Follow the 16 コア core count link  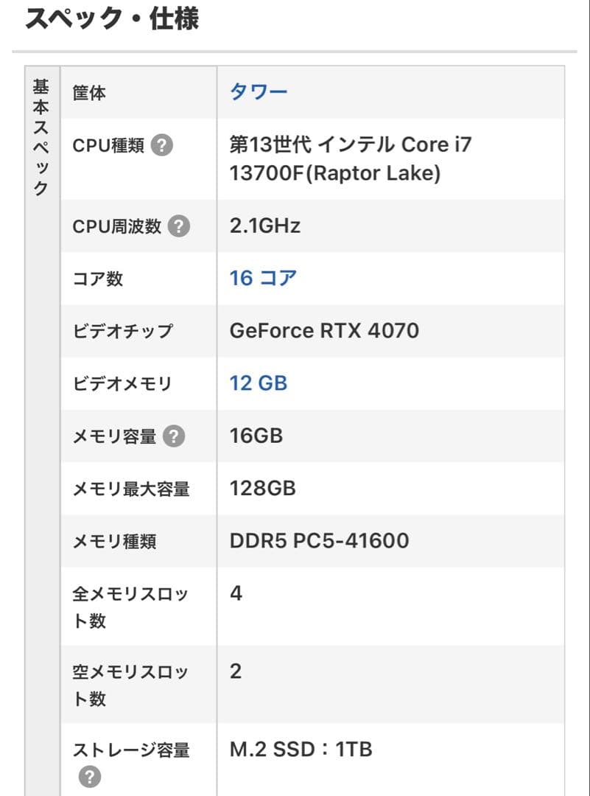pos(261,277)
